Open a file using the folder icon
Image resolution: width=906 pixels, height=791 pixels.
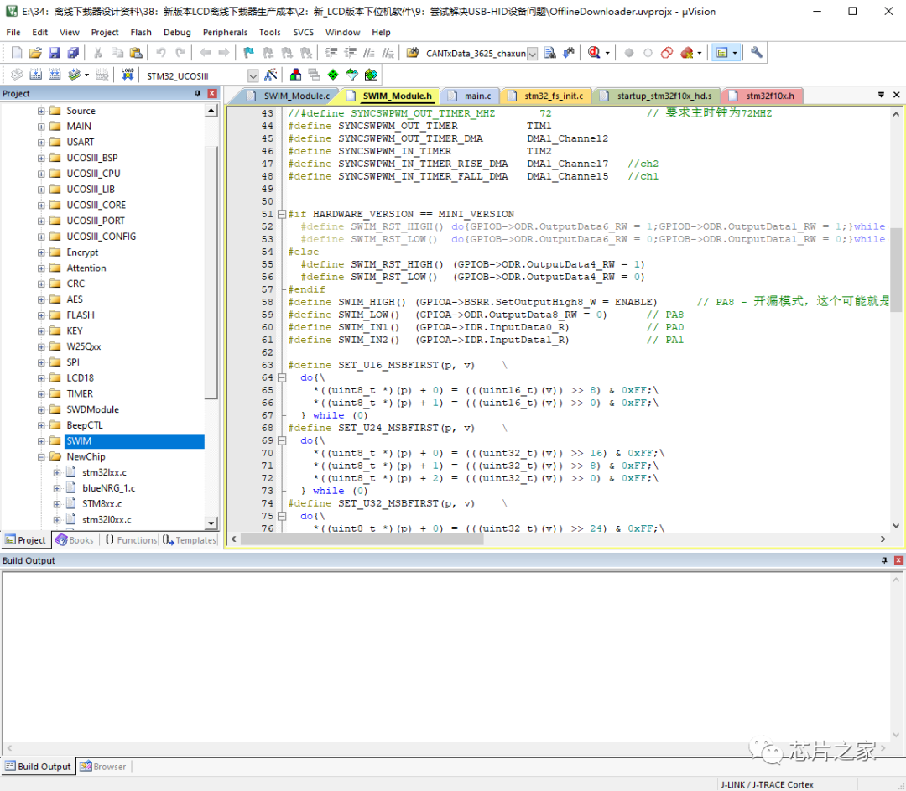tap(35, 53)
